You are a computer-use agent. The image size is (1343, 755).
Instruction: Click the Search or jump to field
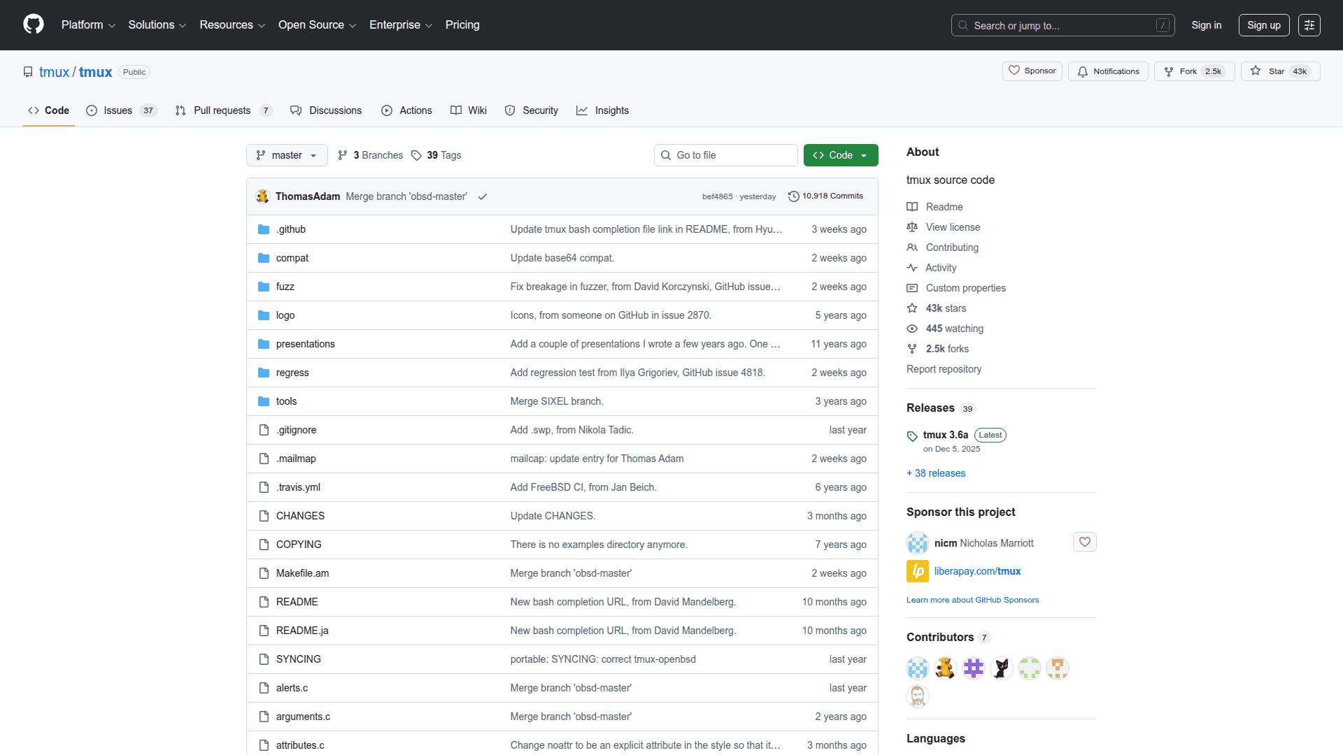point(1063,25)
